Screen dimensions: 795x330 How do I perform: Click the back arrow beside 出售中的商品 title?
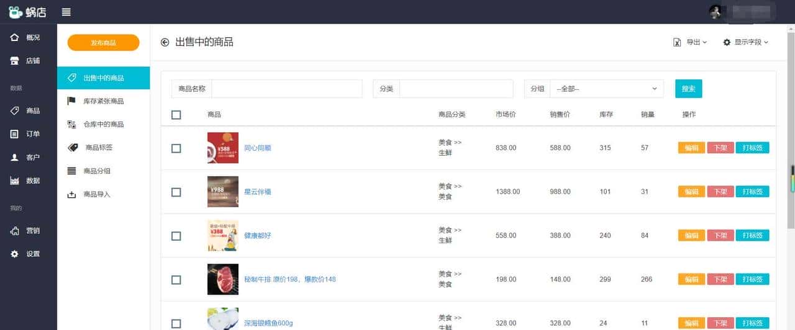tap(165, 42)
